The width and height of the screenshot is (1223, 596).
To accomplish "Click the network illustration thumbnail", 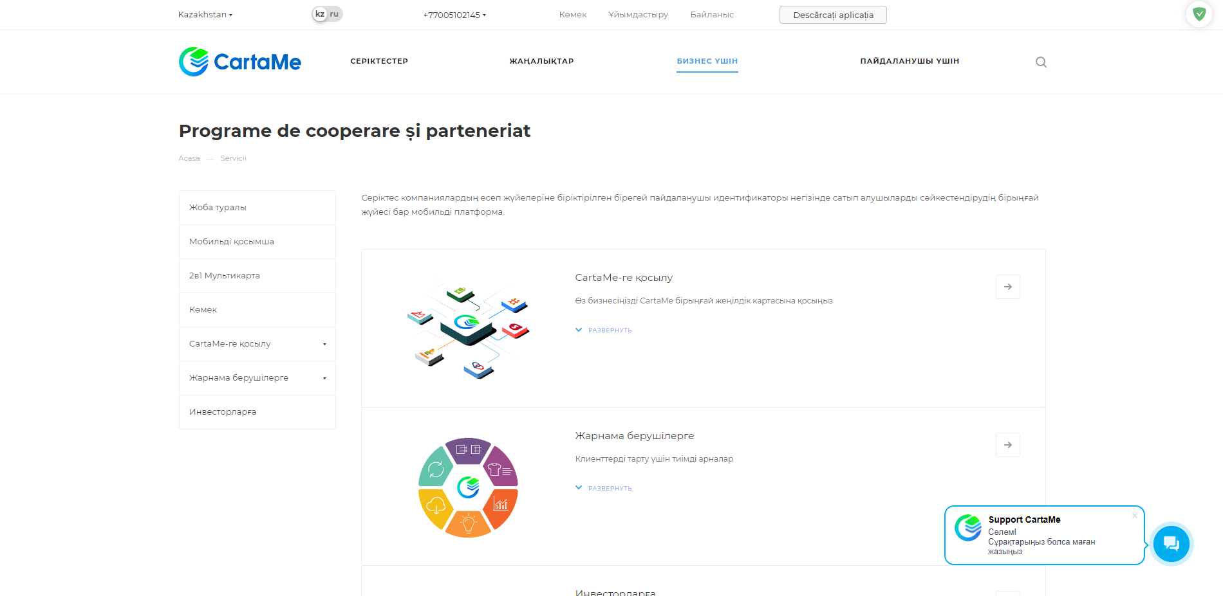I will tap(468, 329).
